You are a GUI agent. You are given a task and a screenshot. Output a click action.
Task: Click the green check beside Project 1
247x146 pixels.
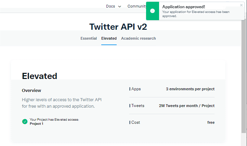click(x=25, y=122)
